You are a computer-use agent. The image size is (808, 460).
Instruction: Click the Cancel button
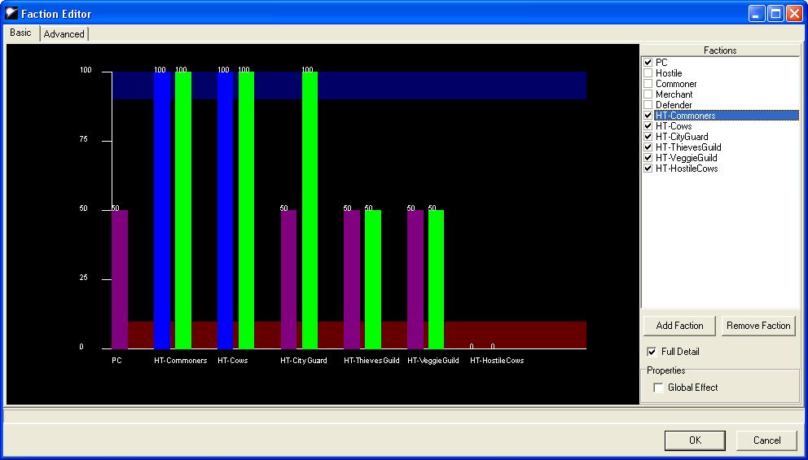(766, 440)
